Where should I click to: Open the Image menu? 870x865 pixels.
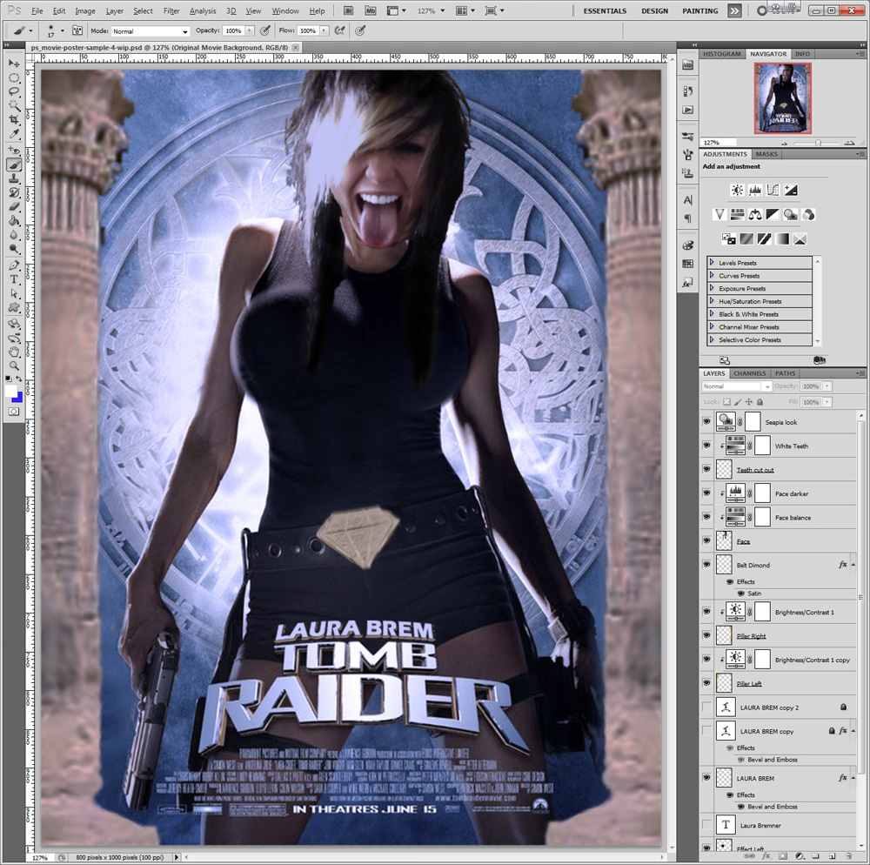pyautogui.click(x=85, y=11)
